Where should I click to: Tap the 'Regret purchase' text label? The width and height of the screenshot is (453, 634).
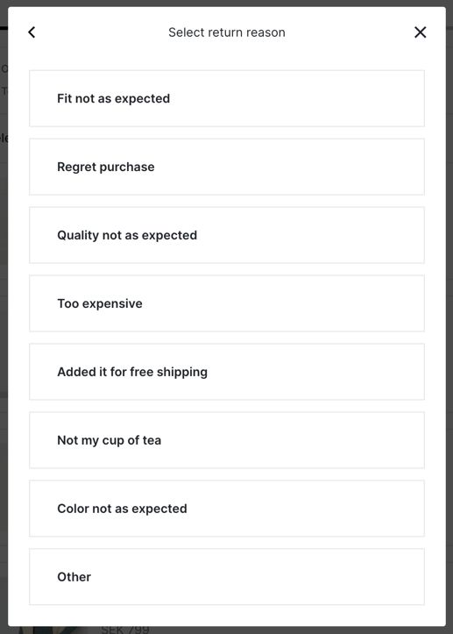coord(106,167)
